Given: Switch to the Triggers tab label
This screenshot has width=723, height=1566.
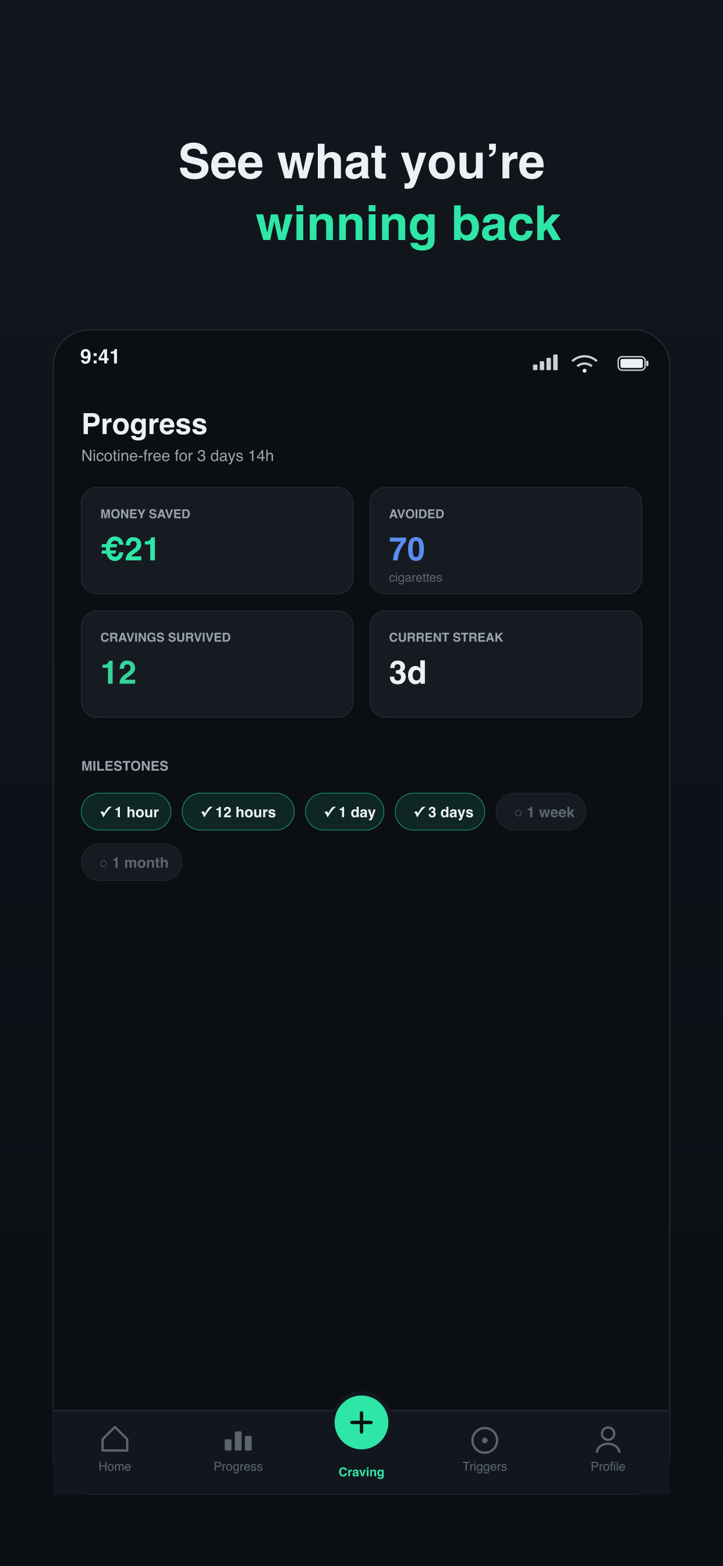Looking at the screenshot, I should pyautogui.click(x=485, y=1466).
